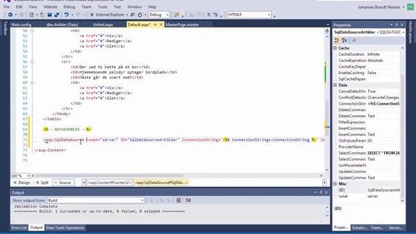The image size is (416, 234).
Task: Click the Find in Files toolbar icon
Action: click(177, 15)
